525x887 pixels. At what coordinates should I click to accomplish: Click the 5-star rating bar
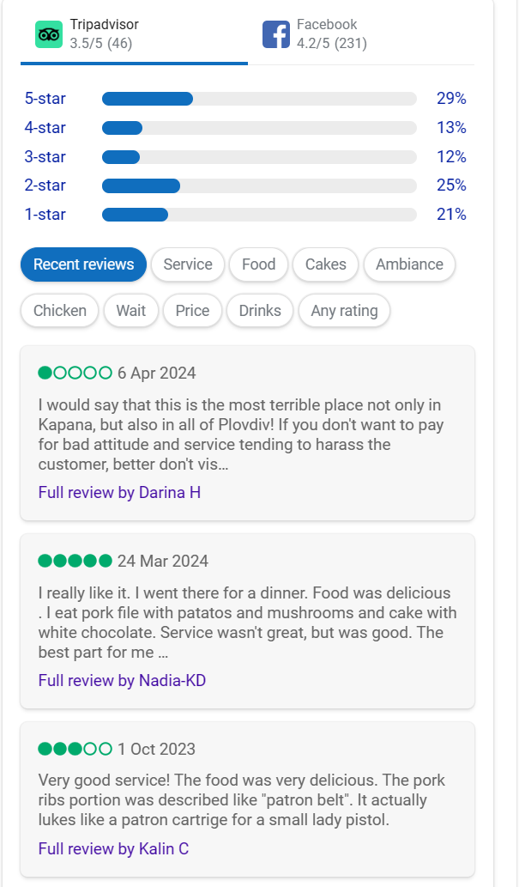point(258,99)
